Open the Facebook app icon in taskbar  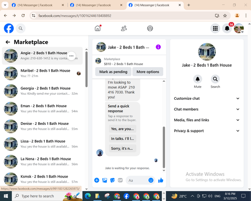[127, 196]
